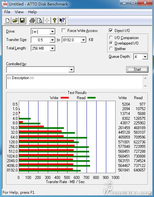The width and height of the screenshot is (154, 197).
Task: Minimize the ATTO Disk Benchmark window
Action: (124, 3)
